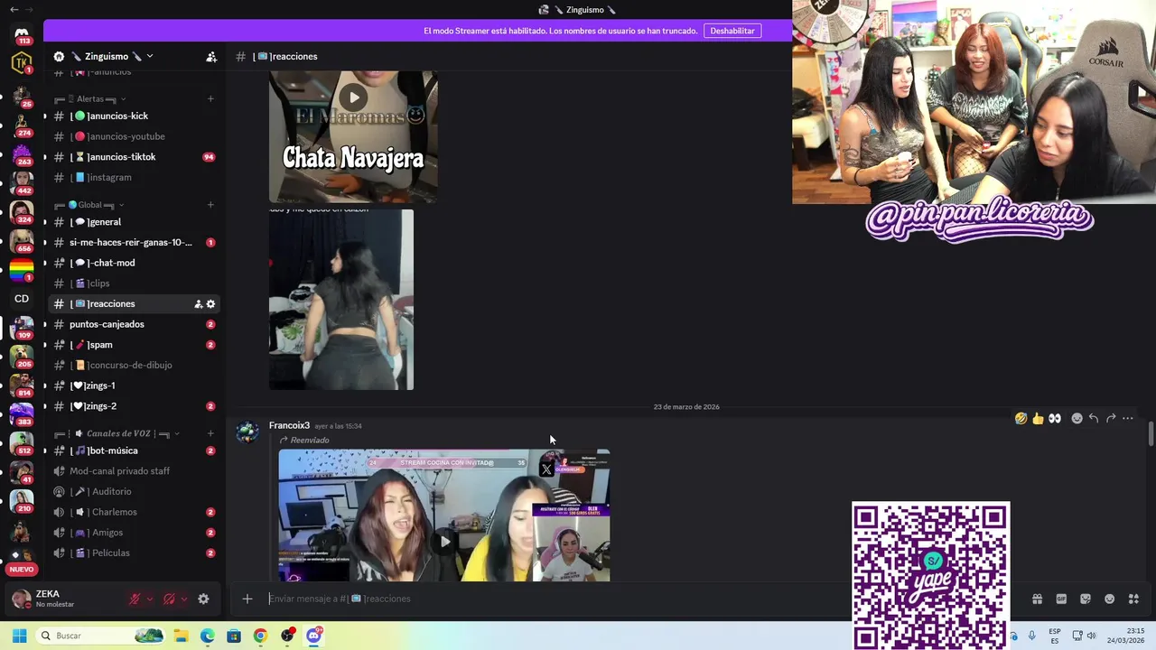Image resolution: width=1156 pixels, height=650 pixels.
Task: Open the anuncios-tiktok channel
Action: [133, 157]
